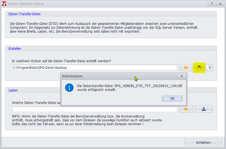Screen dimensions: 226x149
Task: Click the Information dialog title bar
Action: tap(116, 76)
